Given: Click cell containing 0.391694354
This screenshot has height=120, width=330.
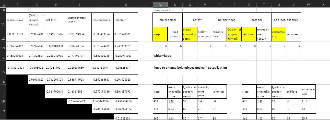Looking at the screenshot, I should pyautogui.click(x=79, y=34).
